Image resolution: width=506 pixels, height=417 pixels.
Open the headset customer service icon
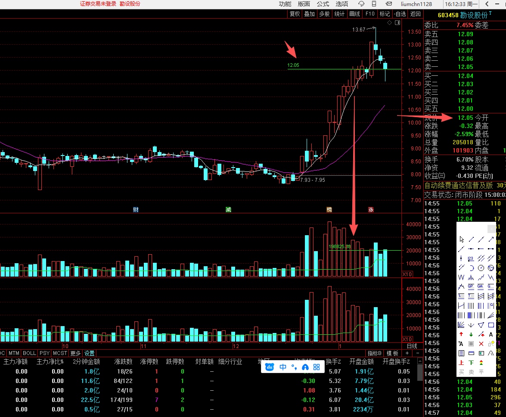pos(361,4)
